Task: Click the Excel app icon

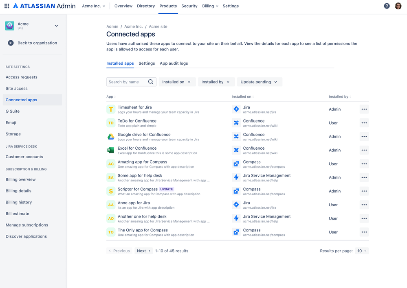Action: click(111, 150)
